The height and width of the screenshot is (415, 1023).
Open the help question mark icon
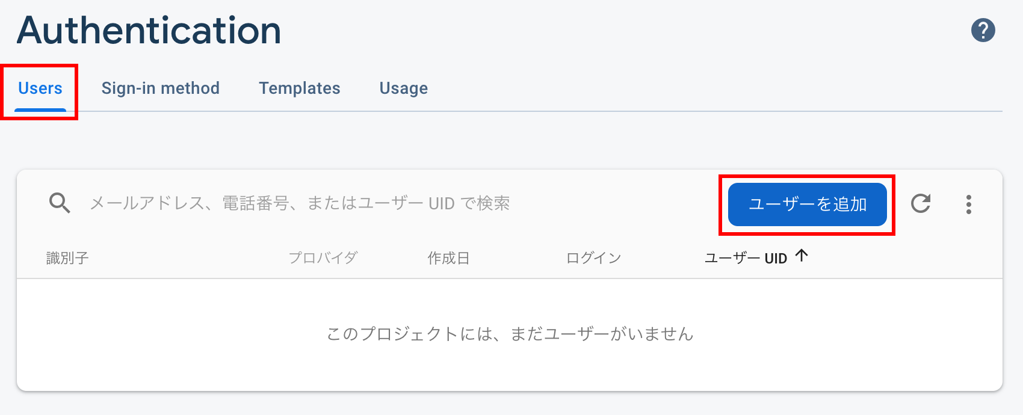coord(983,30)
